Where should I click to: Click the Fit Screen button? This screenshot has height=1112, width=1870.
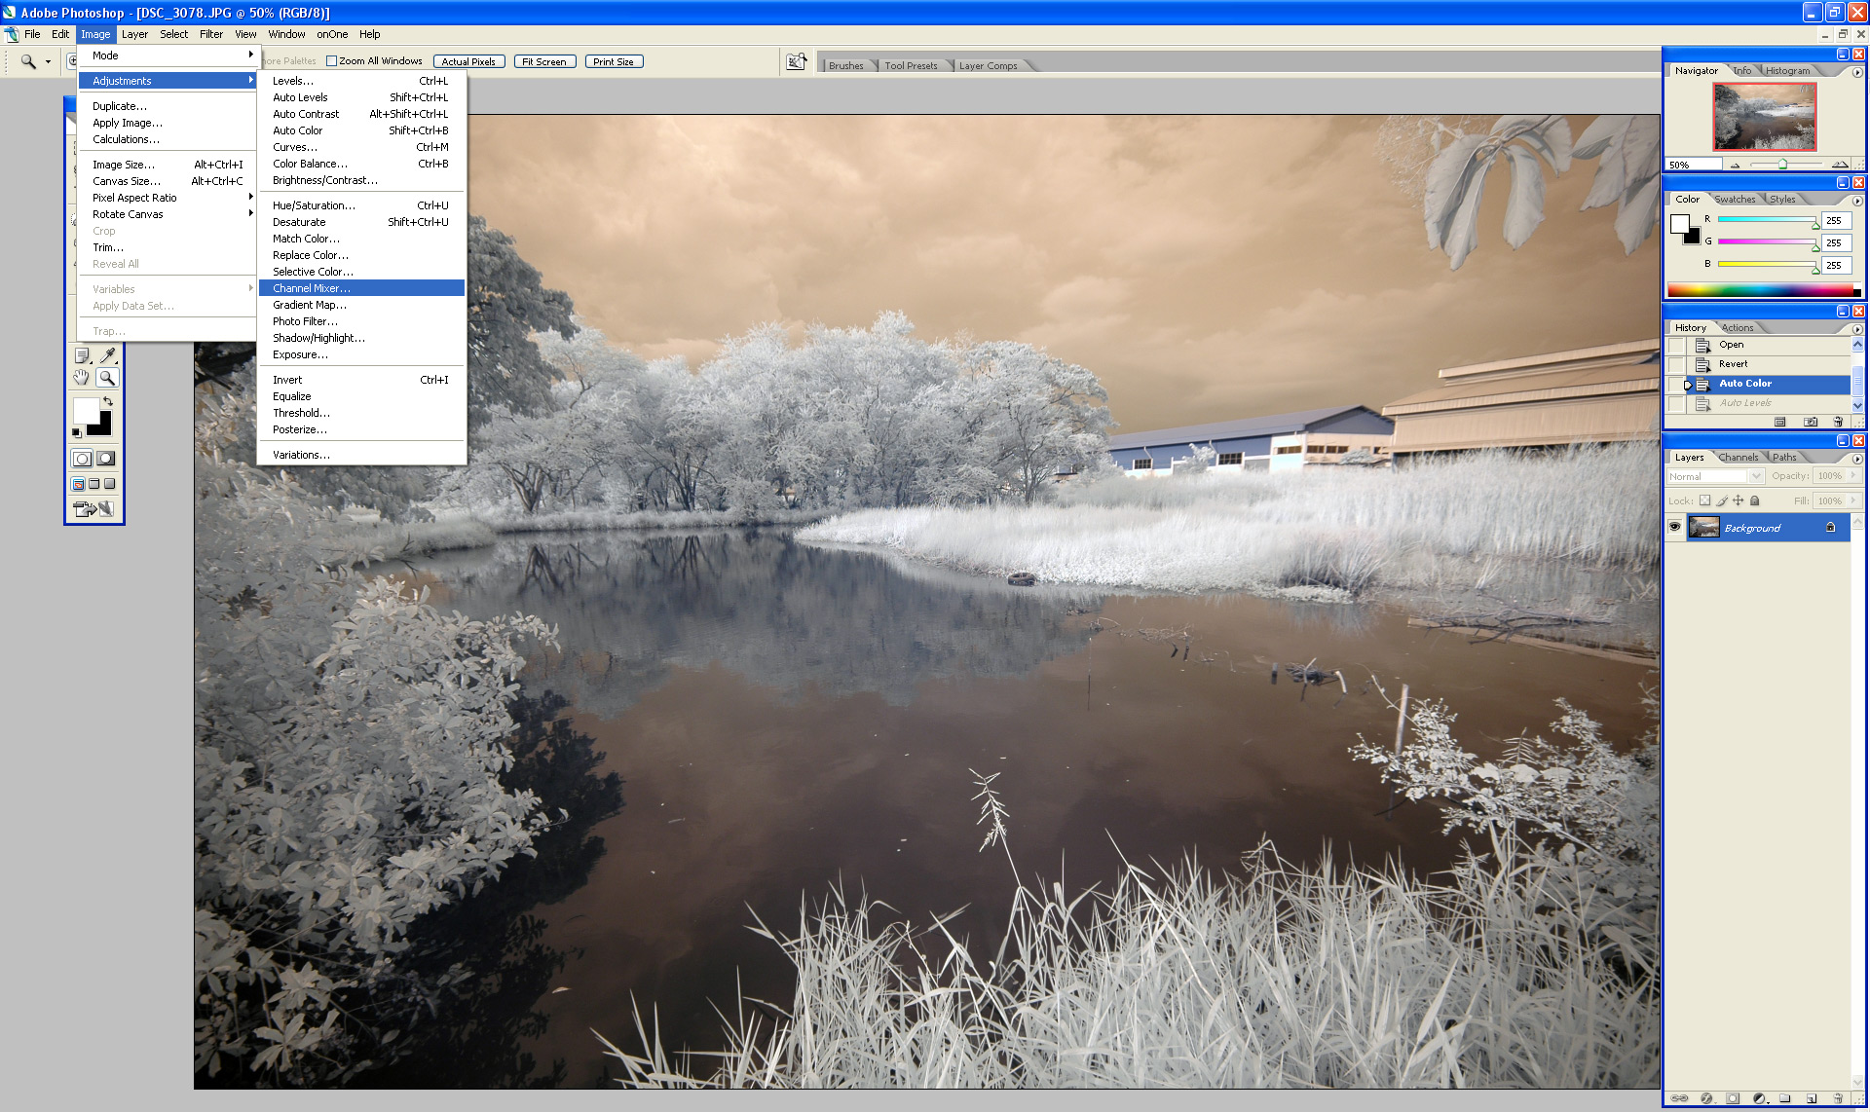543,61
